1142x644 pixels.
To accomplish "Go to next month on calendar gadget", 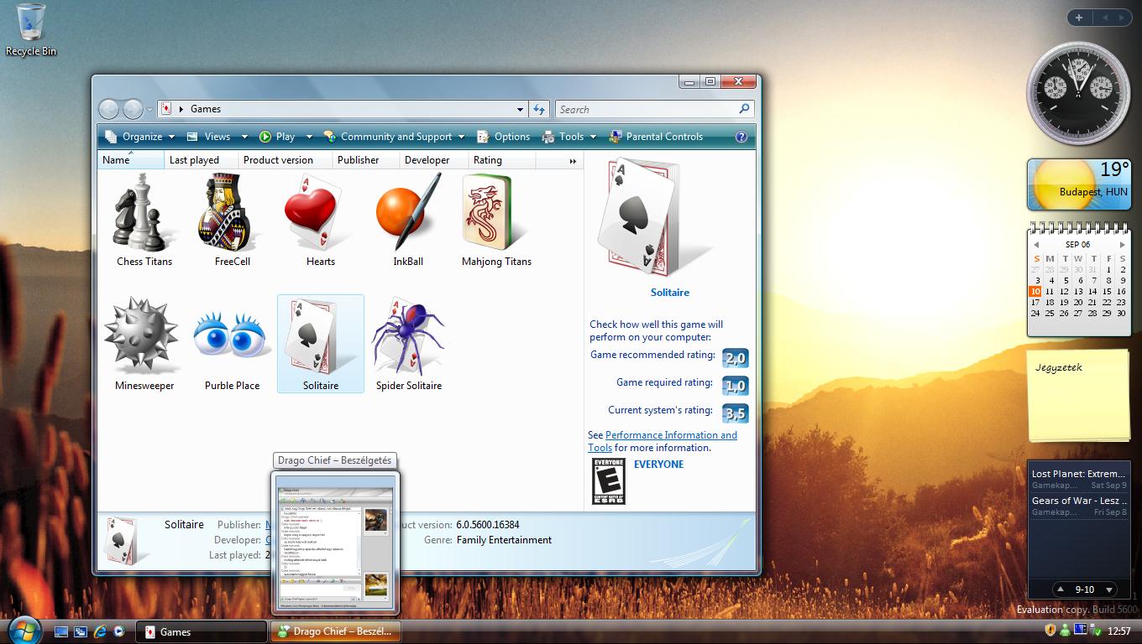I will [1122, 245].
